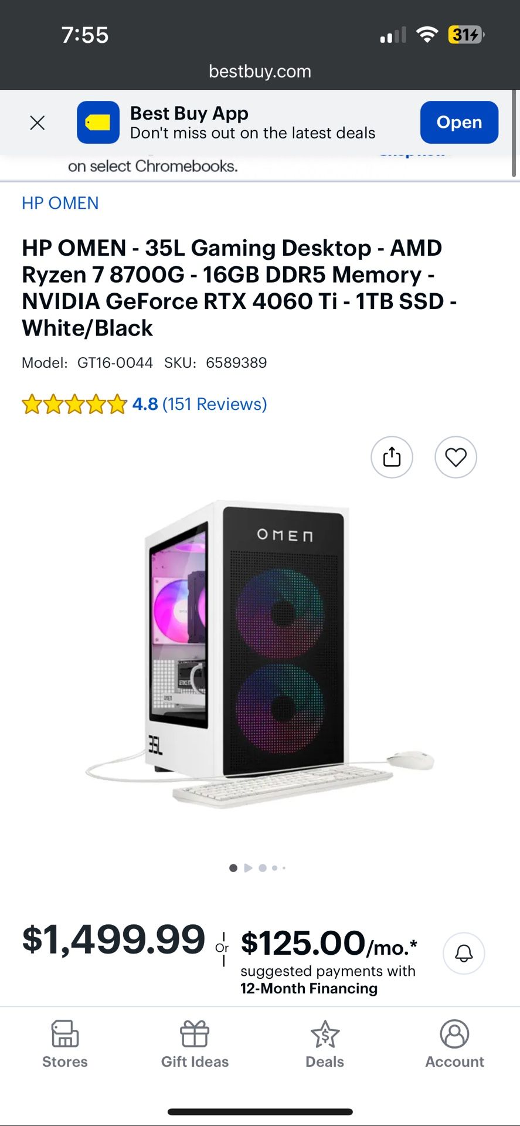Tap the yellow star rating
520x1126 pixels.
pyautogui.click(x=74, y=405)
